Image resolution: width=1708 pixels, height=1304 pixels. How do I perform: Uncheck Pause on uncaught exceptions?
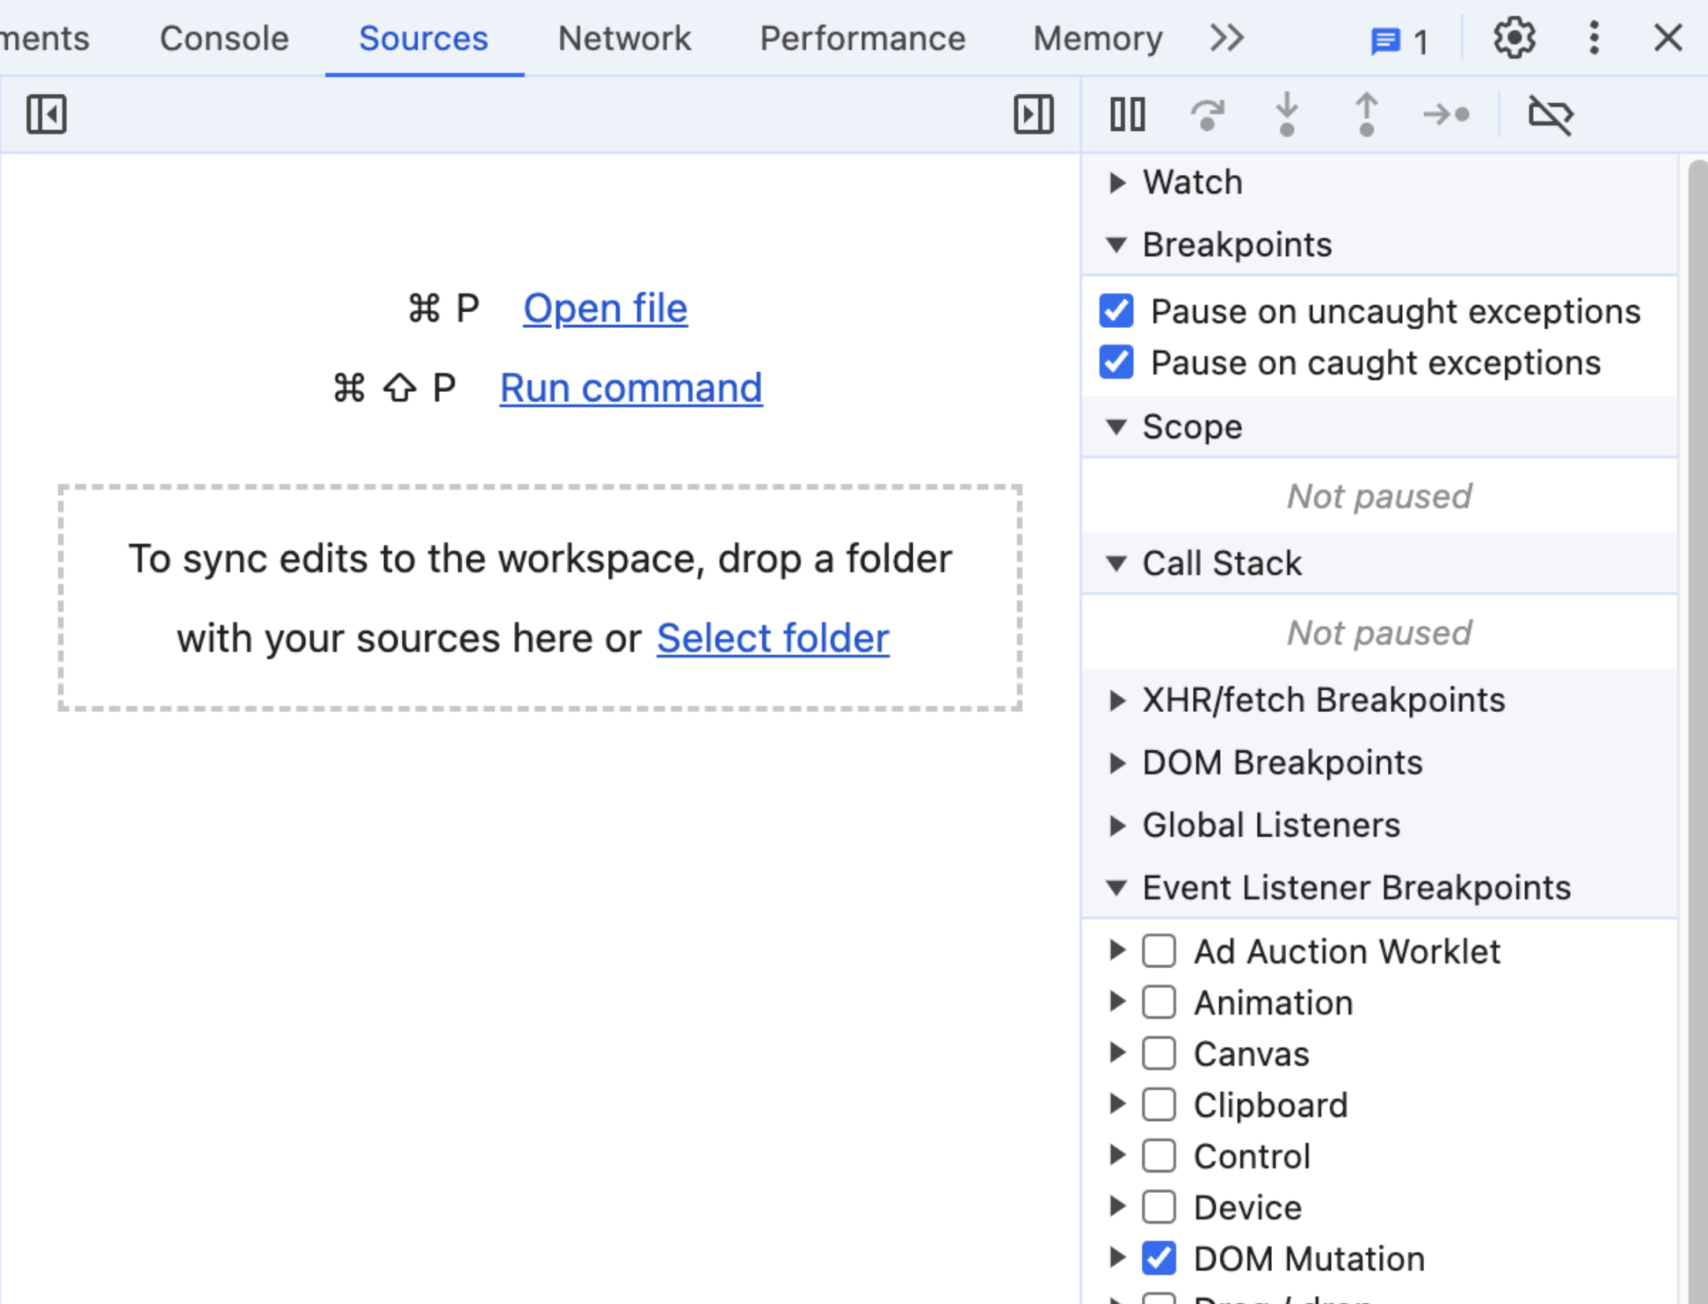click(x=1116, y=311)
